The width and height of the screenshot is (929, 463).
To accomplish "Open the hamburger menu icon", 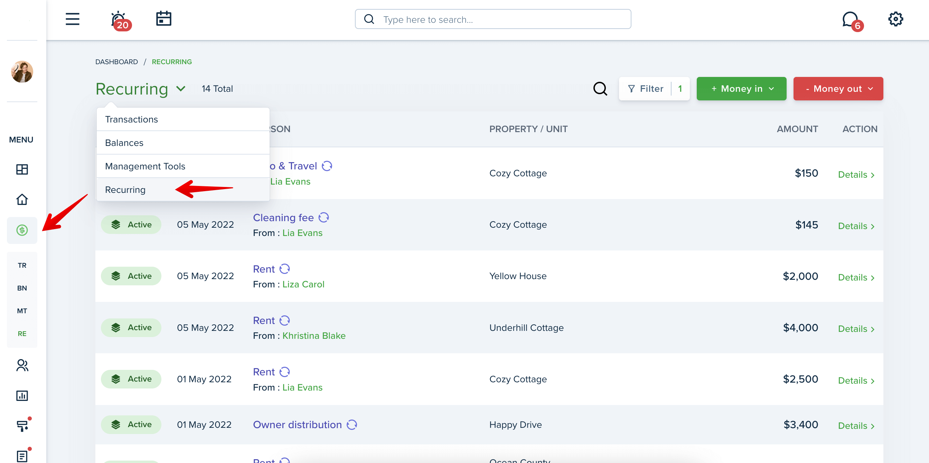I will point(73,19).
